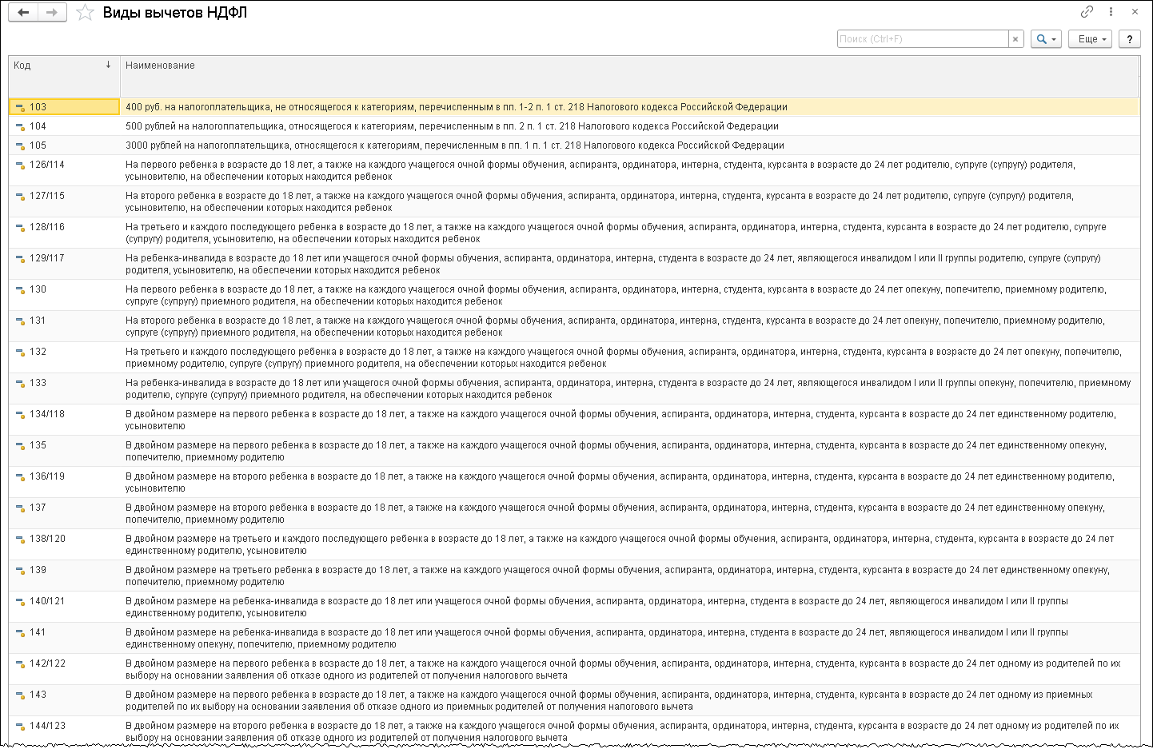
Task: Select description starting '500 рублей на налогоплательщика'
Action: (452, 126)
